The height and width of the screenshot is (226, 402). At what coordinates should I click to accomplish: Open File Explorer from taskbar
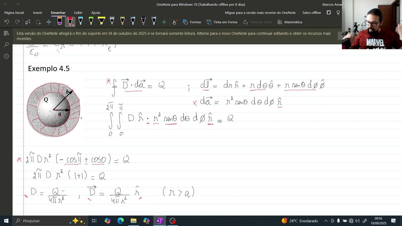(x=133, y=221)
